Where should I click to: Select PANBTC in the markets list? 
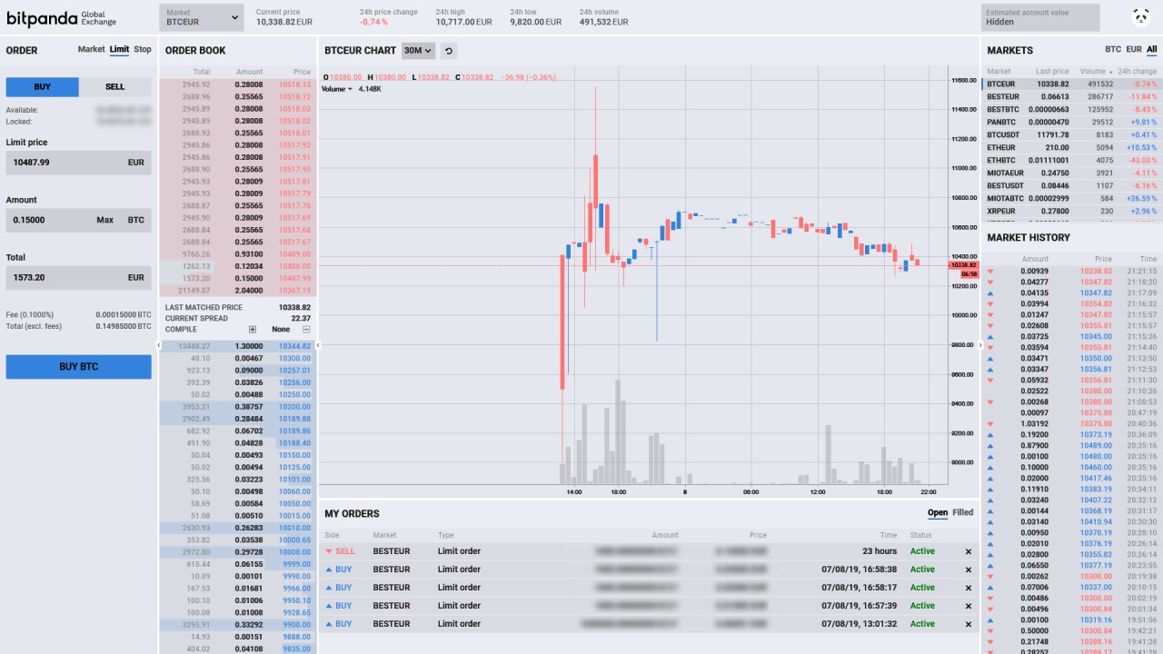1072,122
